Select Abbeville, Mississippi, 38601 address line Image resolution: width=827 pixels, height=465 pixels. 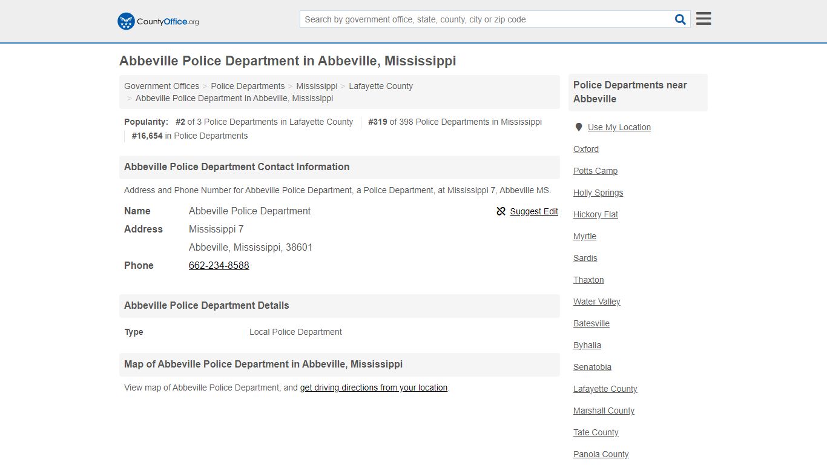pyautogui.click(x=251, y=247)
